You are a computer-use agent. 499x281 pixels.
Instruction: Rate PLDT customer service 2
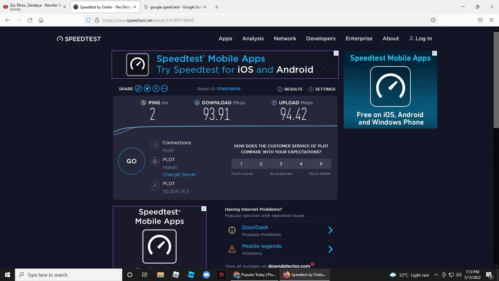(x=261, y=164)
